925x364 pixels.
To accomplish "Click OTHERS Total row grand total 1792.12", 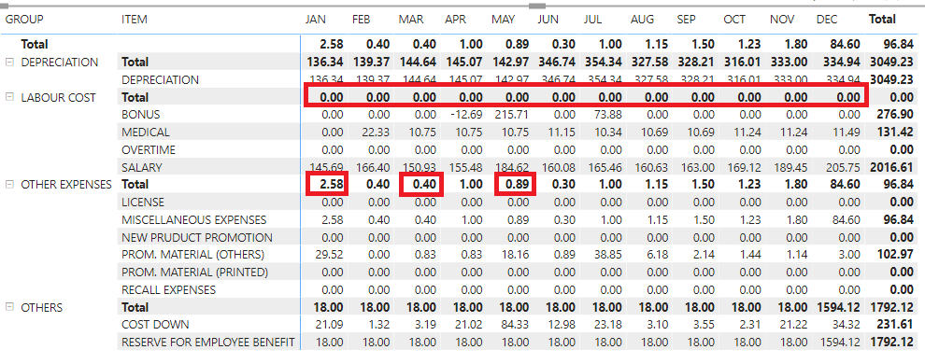I will [892, 307].
